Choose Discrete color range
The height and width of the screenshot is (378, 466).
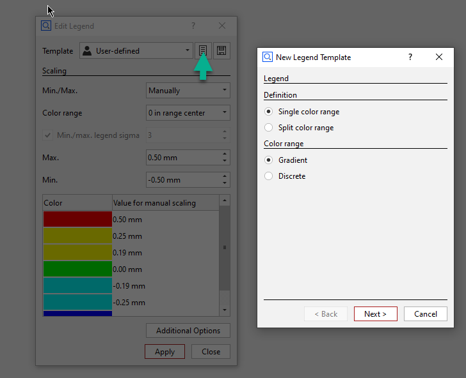(269, 176)
